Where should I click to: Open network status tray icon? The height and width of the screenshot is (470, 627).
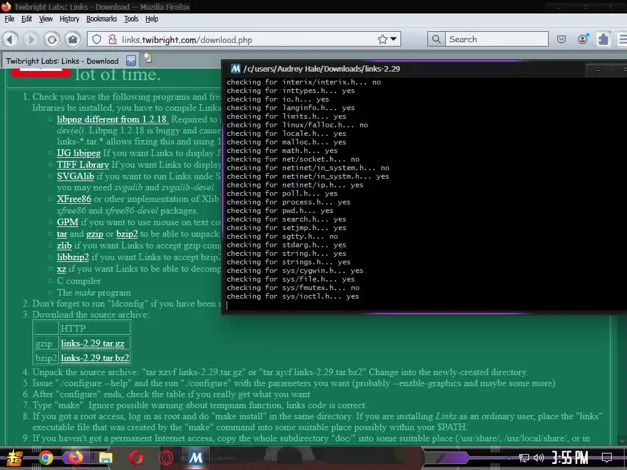(x=524, y=458)
